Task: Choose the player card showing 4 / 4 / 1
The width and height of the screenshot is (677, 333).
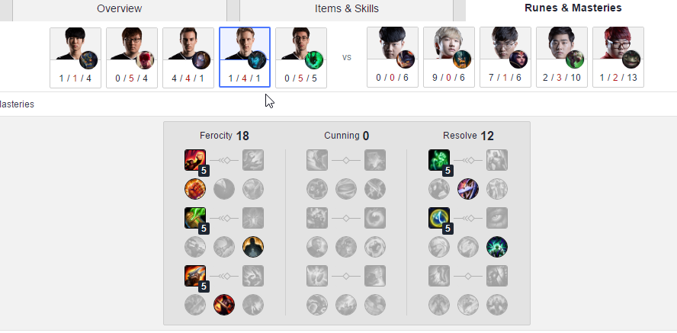Action: [188, 58]
